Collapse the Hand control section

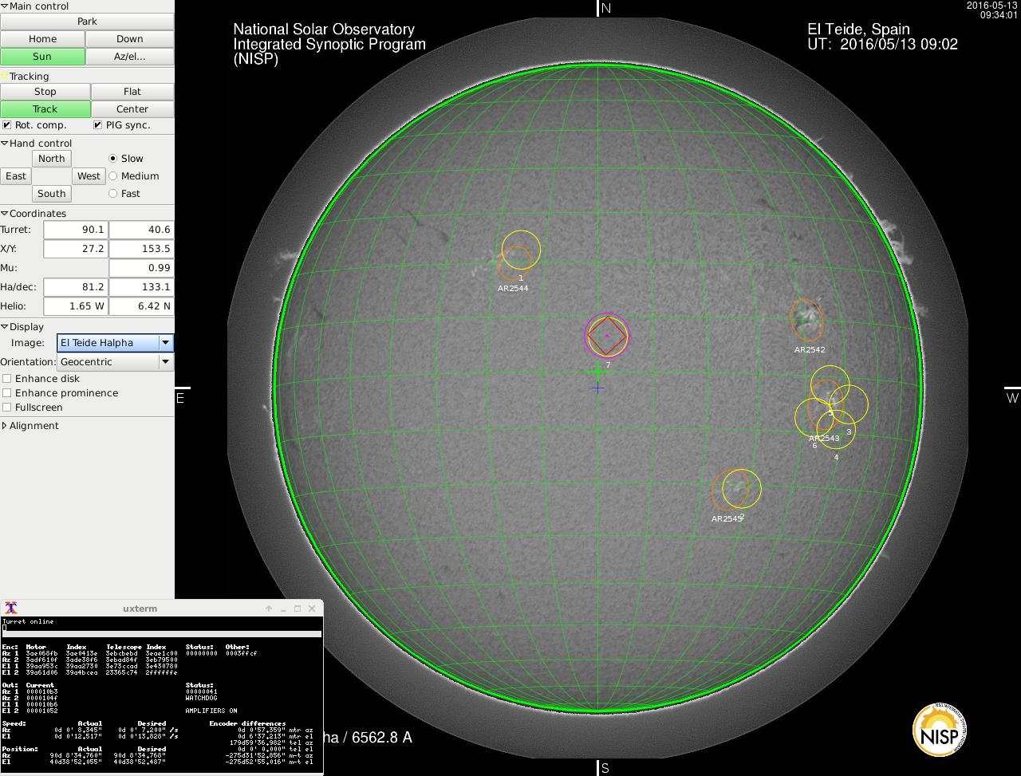[5, 144]
